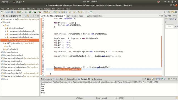Viewport: 178px width, 100px height.
Task: Maximize the editor area
Action: 162,16
